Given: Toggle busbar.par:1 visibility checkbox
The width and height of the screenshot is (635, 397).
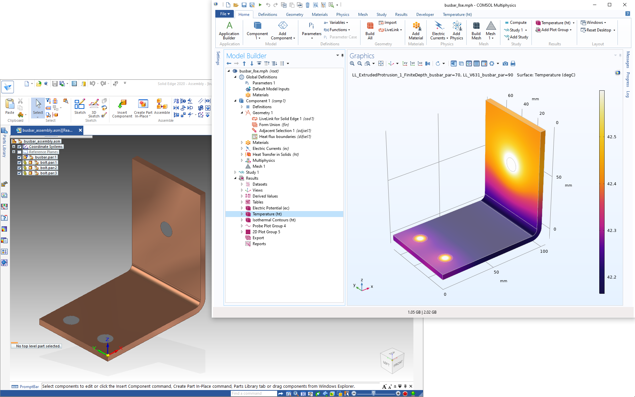Looking at the screenshot, I should click(x=20, y=157).
